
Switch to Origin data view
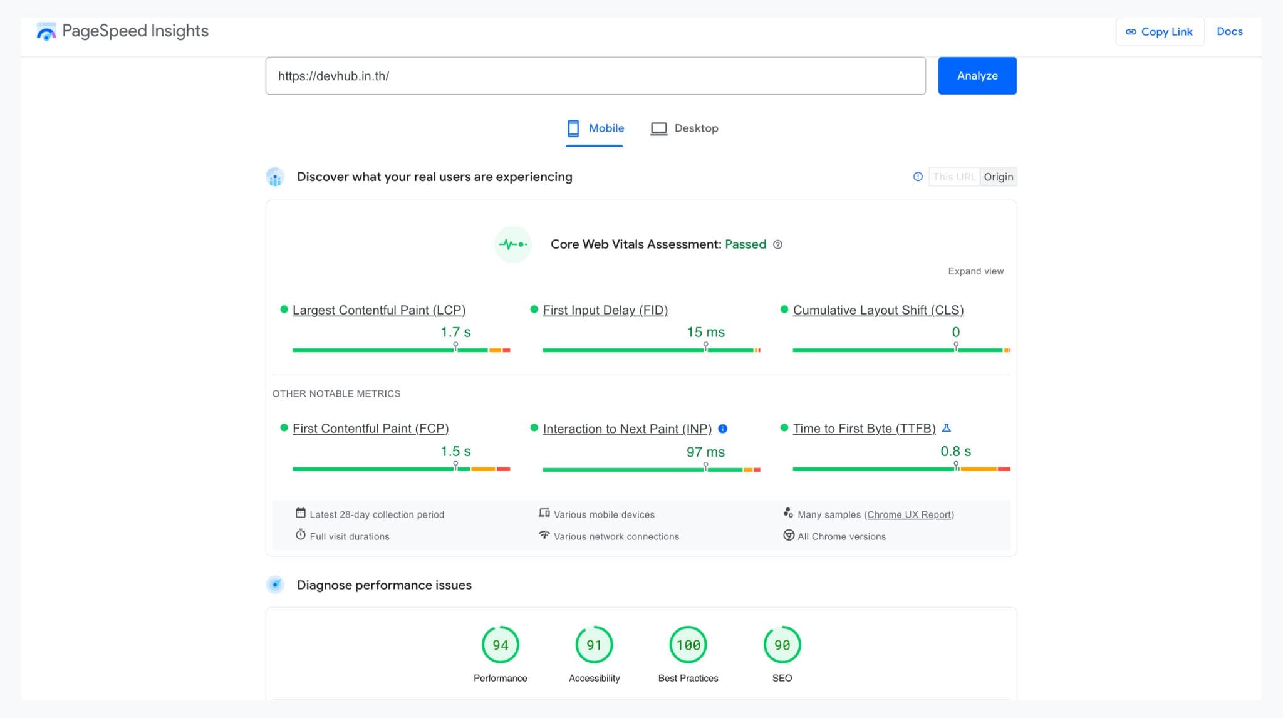point(999,177)
